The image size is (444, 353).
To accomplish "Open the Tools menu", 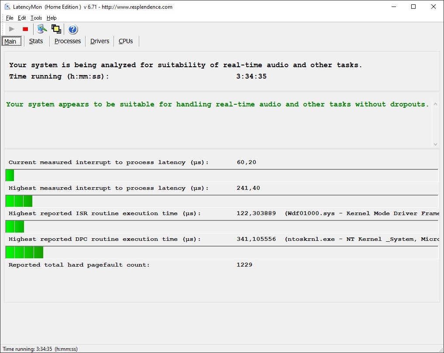I will pyautogui.click(x=36, y=18).
